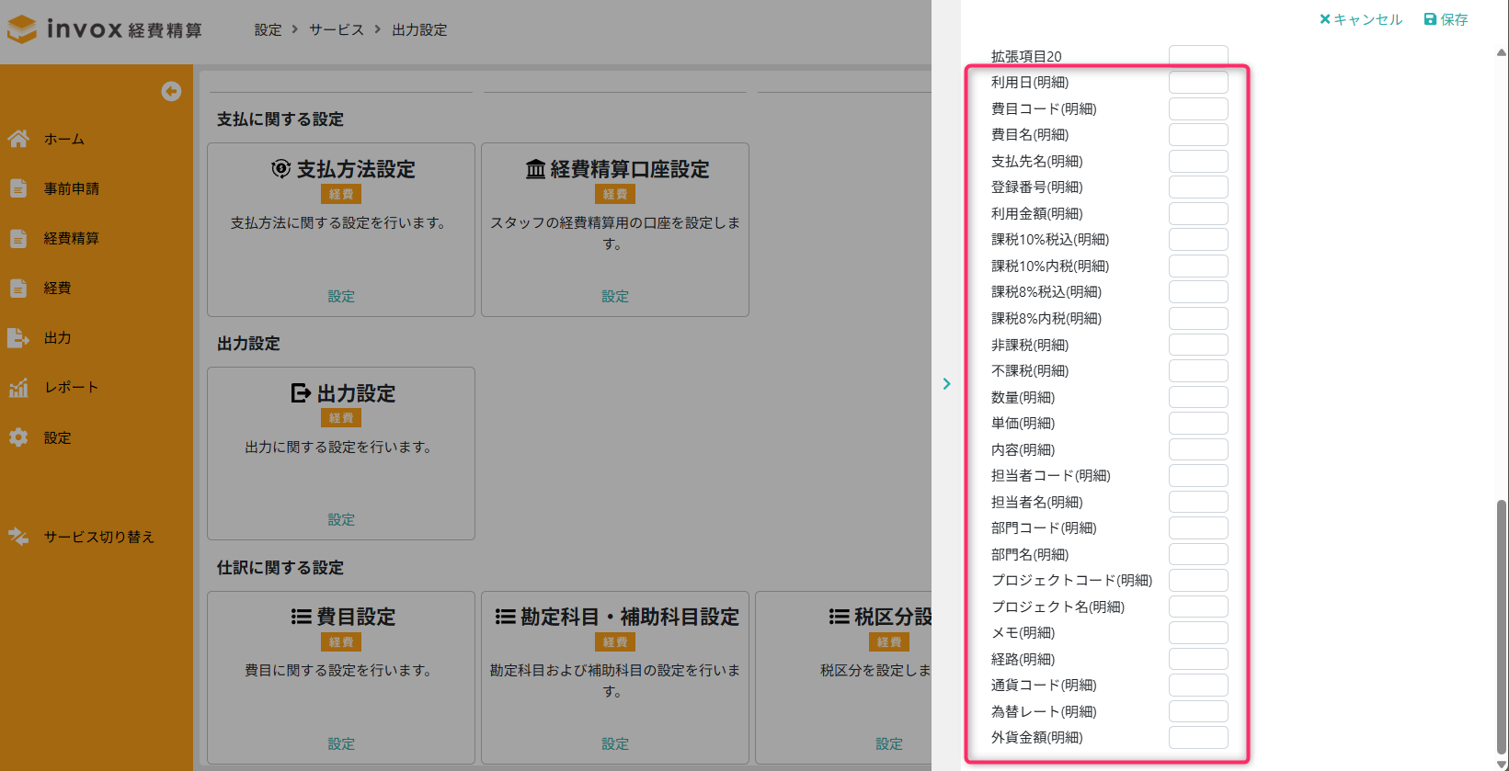Click the 費目コード(明細) input field
The image size is (1509, 771).
click(x=1198, y=108)
